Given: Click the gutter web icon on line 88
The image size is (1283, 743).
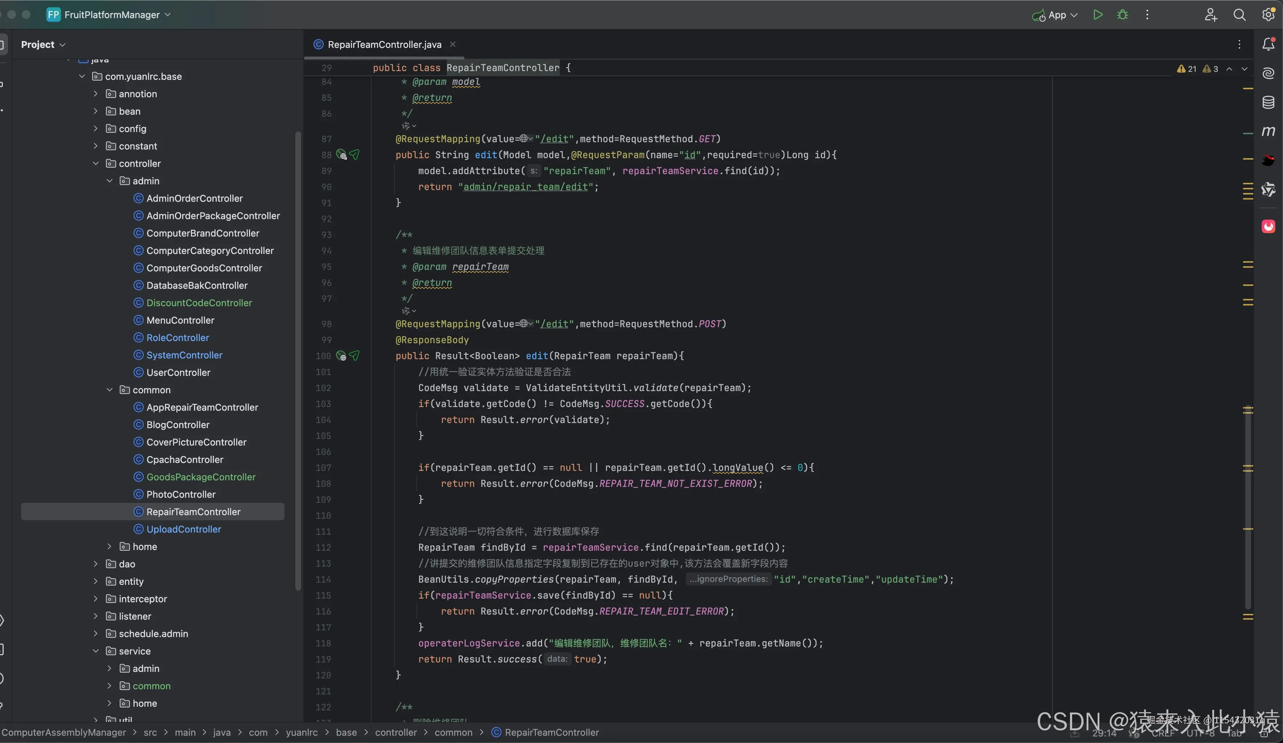Looking at the screenshot, I should [342, 155].
